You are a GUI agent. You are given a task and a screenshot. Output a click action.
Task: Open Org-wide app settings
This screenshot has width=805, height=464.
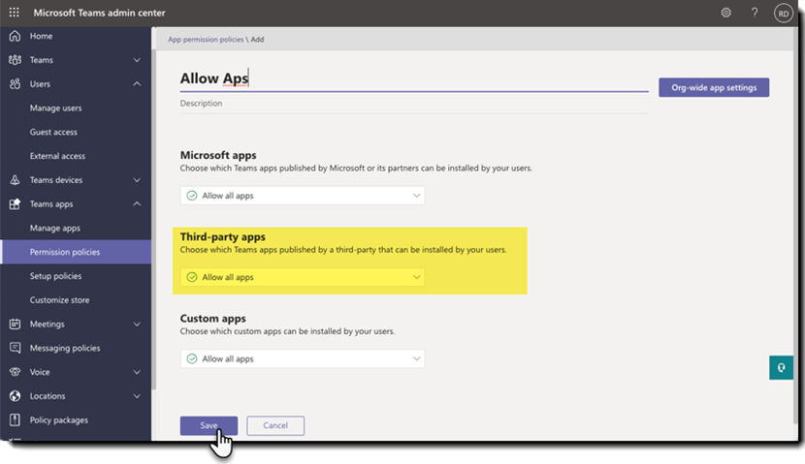click(714, 88)
